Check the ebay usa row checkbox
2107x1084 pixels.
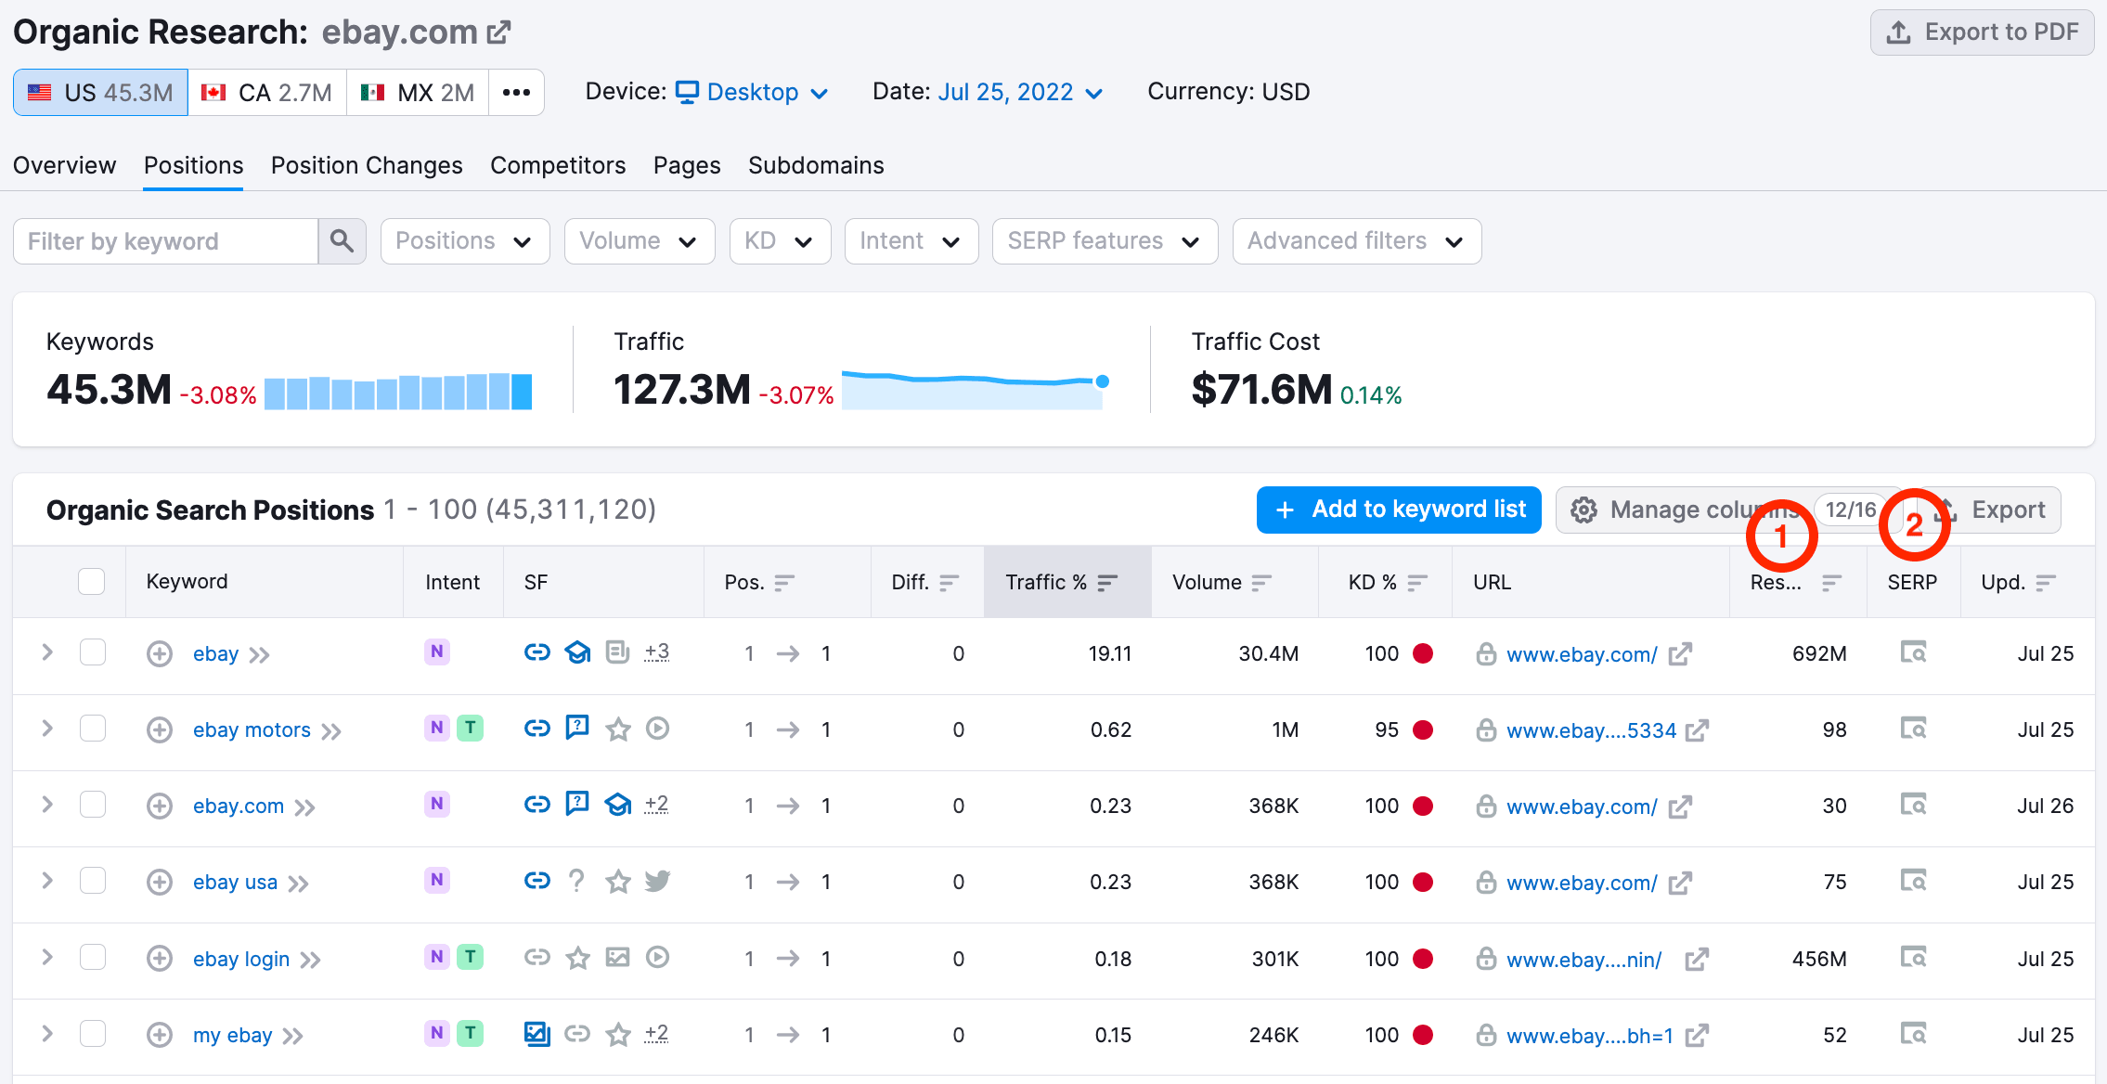click(92, 881)
